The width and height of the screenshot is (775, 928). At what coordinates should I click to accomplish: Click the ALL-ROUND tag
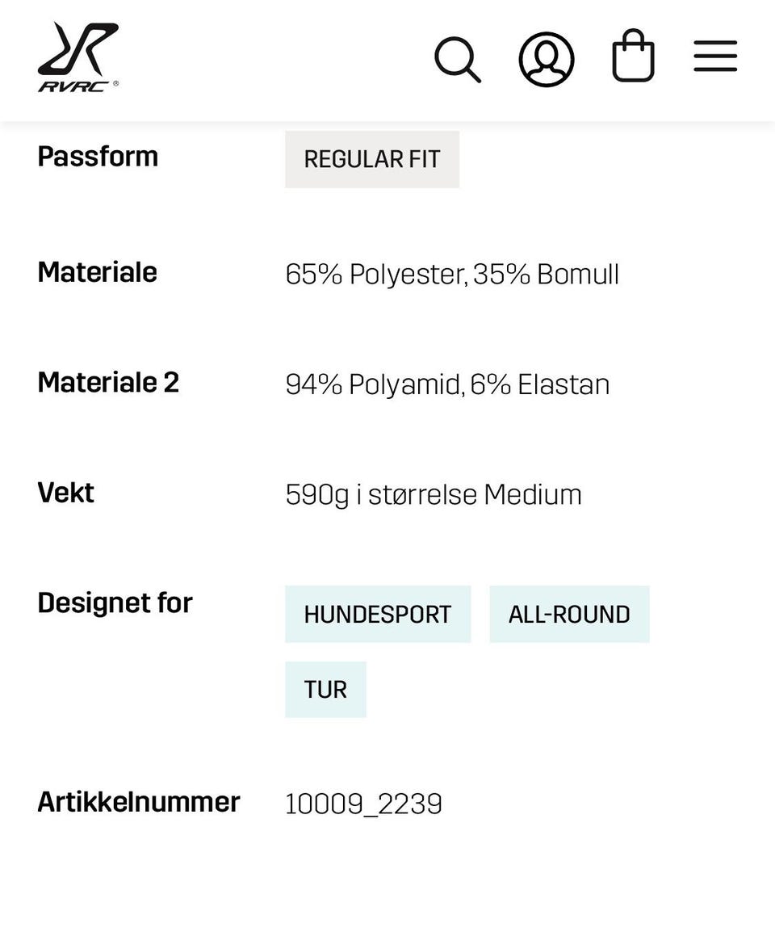point(569,615)
